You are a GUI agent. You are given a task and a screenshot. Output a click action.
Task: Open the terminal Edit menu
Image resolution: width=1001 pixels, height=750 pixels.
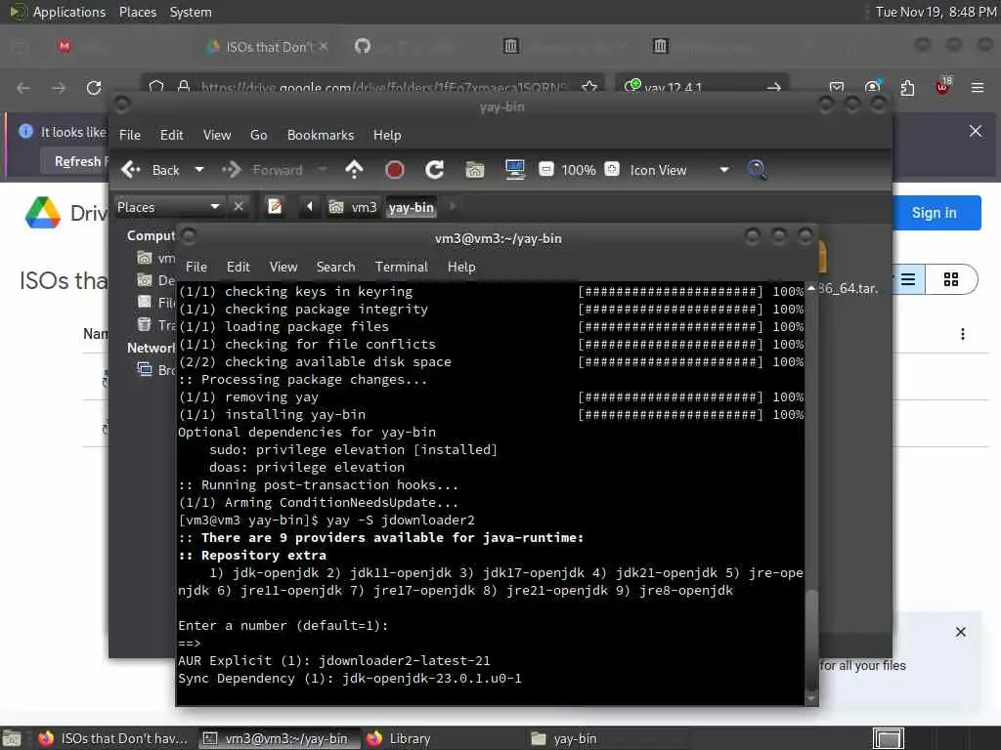[239, 267]
